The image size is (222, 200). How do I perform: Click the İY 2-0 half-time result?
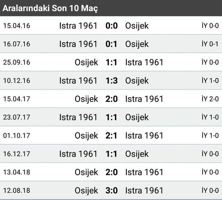pos(210,99)
